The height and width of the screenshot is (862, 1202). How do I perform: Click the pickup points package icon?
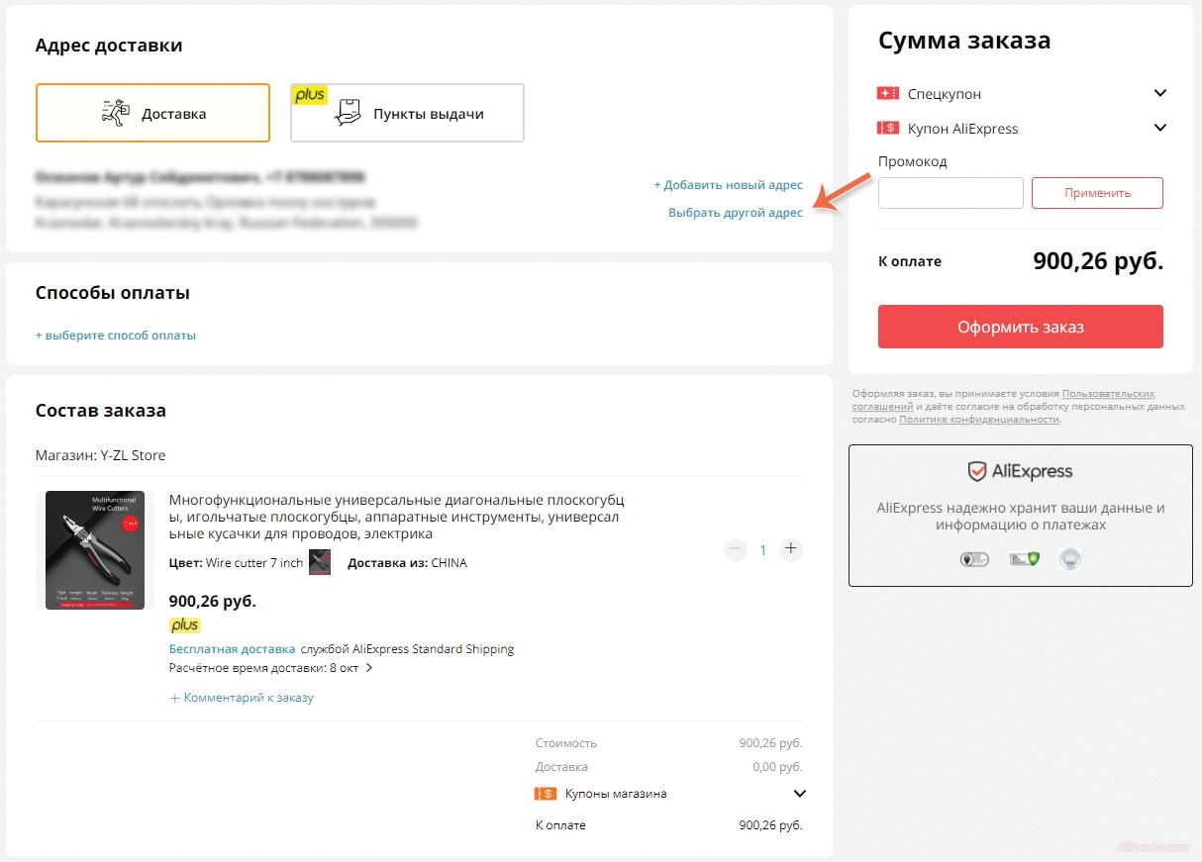(349, 113)
